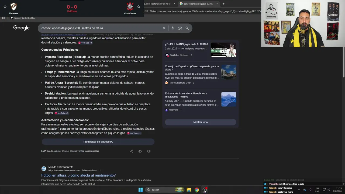
Task: Open more options for YouTube St James source
Action: pyautogui.click(x=191, y=55)
